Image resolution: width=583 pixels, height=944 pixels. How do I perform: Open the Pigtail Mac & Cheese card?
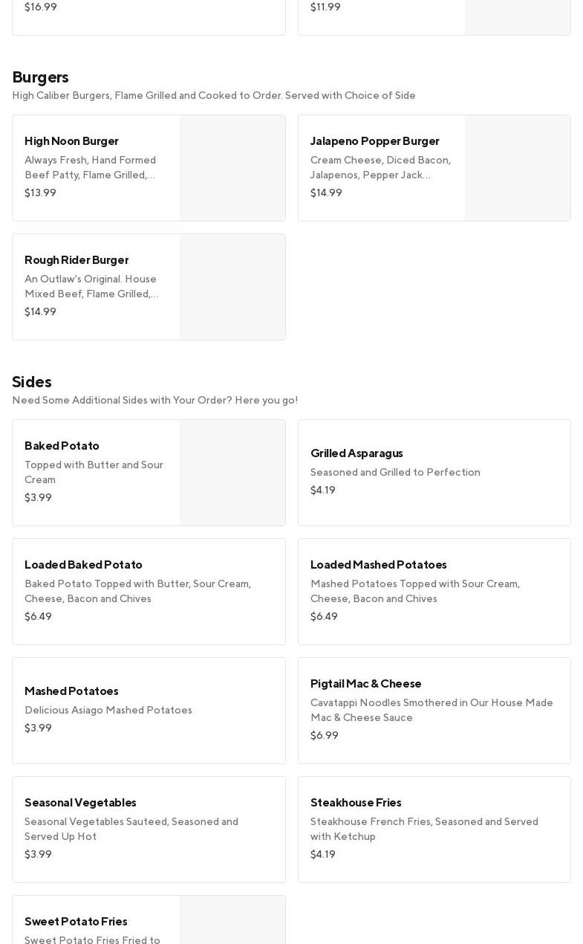[434, 711]
